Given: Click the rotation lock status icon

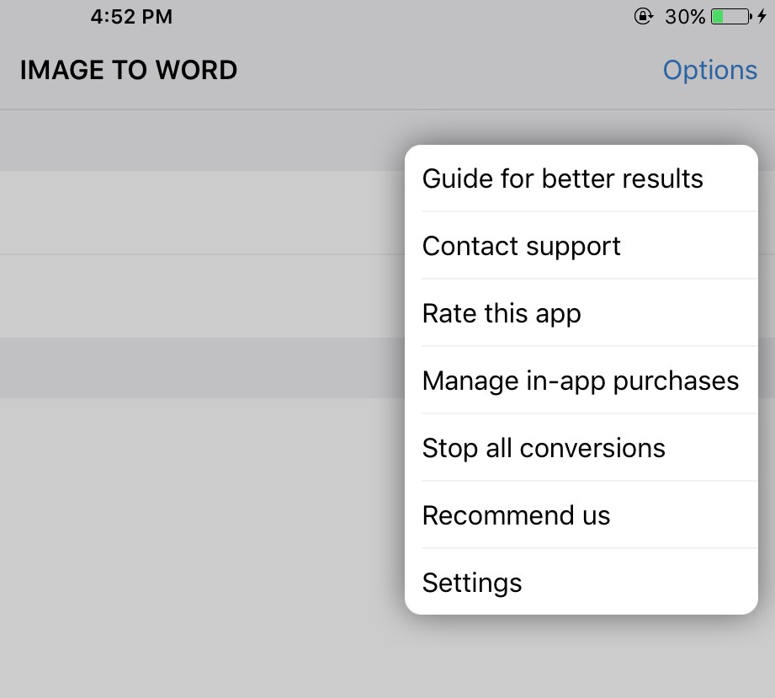Looking at the screenshot, I should (x=643, y=17).
